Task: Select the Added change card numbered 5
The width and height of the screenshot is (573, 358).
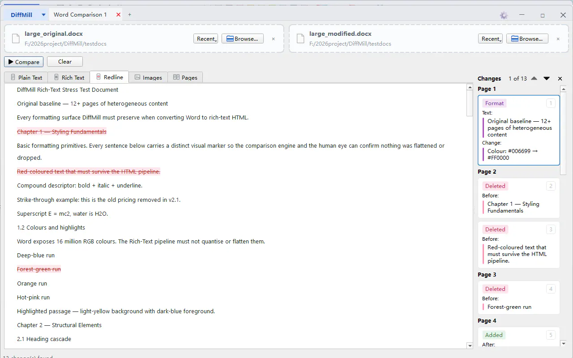Action: [519, 337]
